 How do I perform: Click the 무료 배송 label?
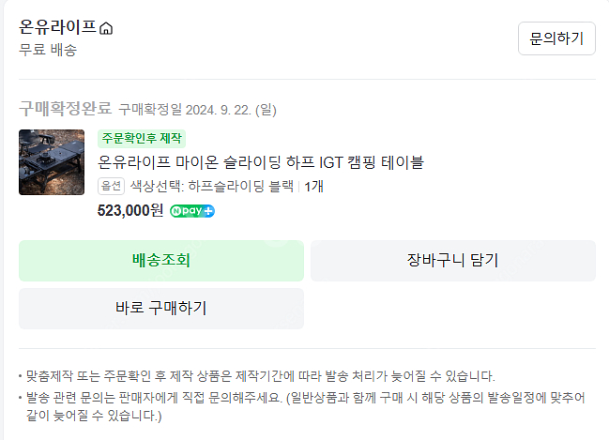pos(48,50)
